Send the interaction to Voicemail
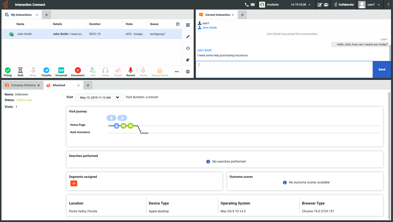This screenshot has height=222, width=393. coord(61,72)
